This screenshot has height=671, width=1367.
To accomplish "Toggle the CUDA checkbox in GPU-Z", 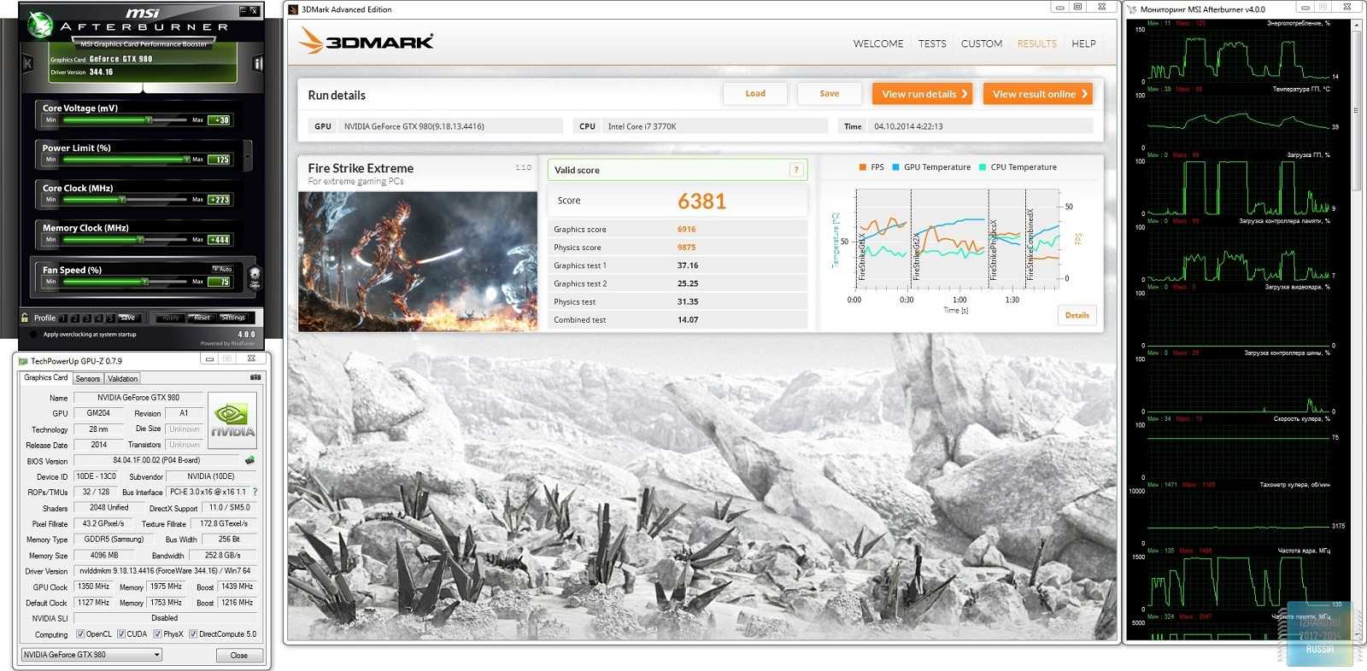I will 121,634.
